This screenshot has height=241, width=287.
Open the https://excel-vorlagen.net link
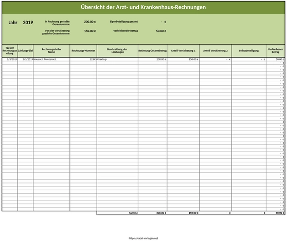pos(143,238)
